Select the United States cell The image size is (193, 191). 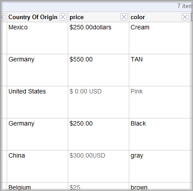click(x=37, y=102)
